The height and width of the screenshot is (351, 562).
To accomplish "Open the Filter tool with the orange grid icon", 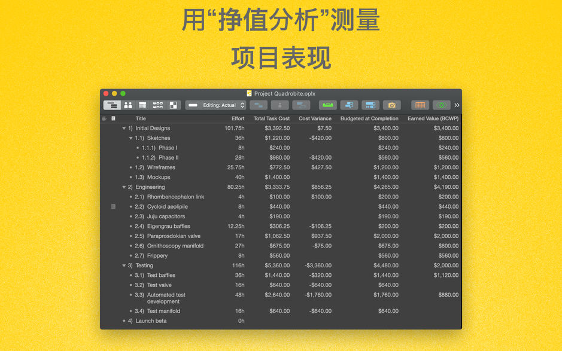I will [x=421, y=105].
